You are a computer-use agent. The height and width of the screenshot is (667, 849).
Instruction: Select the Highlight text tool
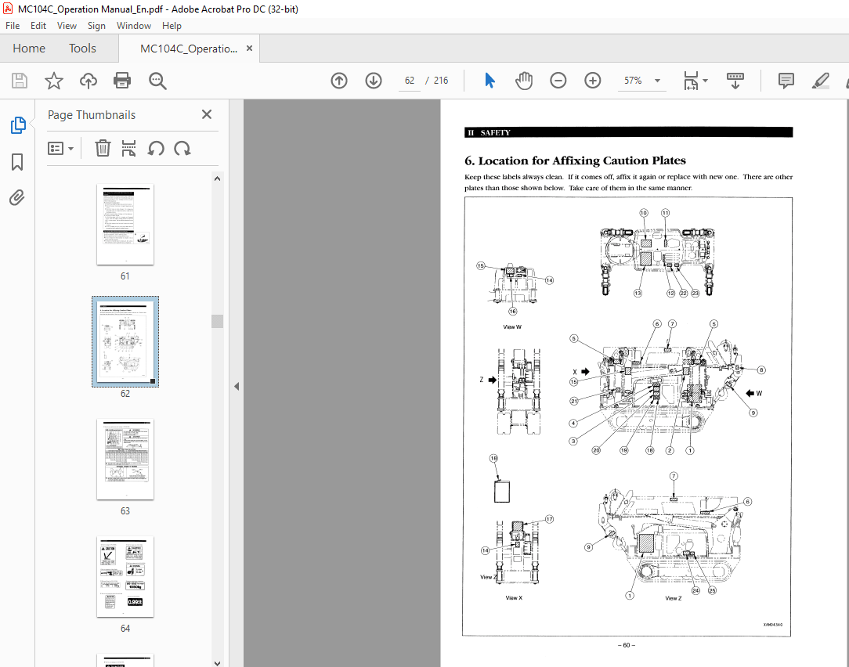(821, 80)
